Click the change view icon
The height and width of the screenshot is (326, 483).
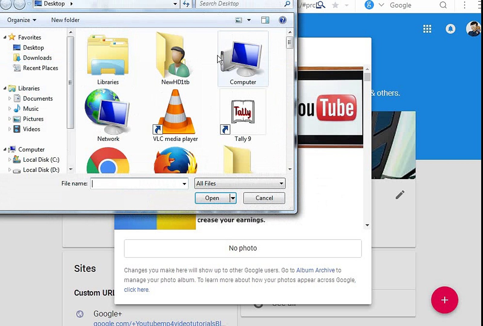click(238, 20)
